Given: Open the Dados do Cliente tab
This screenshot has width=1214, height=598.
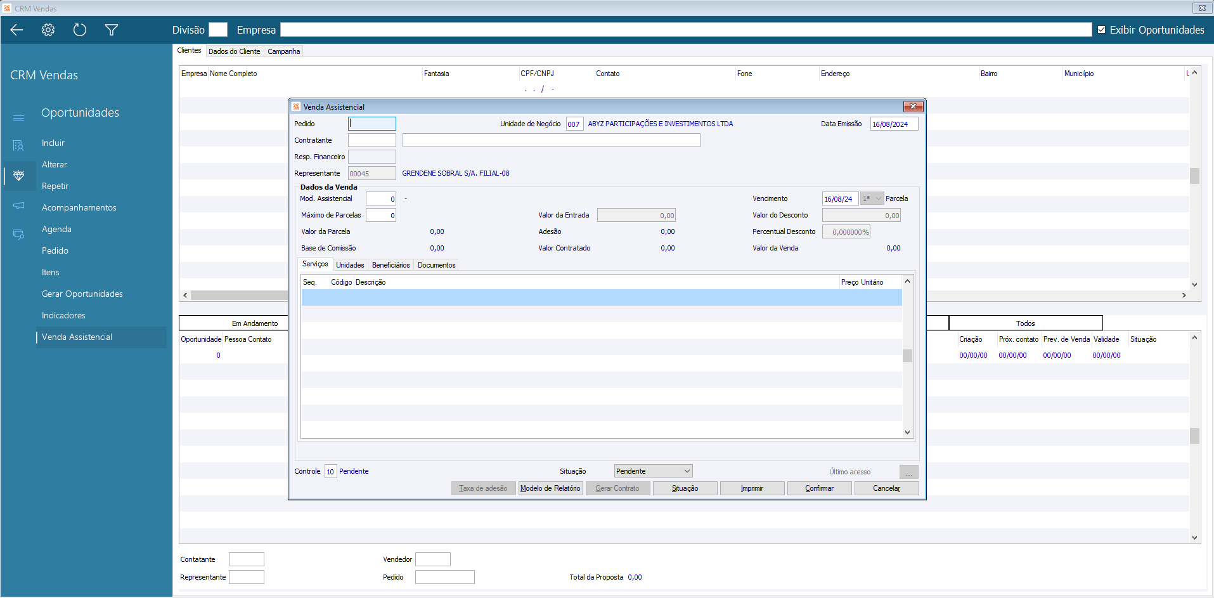Looking at the screenshot, I should pos(234,51).
